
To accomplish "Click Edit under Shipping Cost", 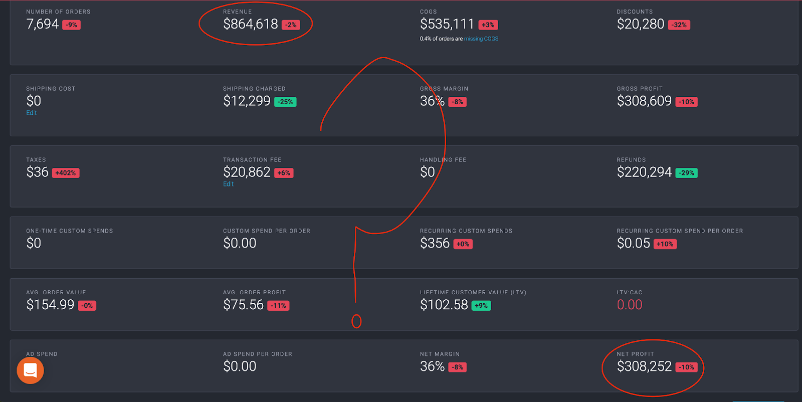I will point(31,113).
